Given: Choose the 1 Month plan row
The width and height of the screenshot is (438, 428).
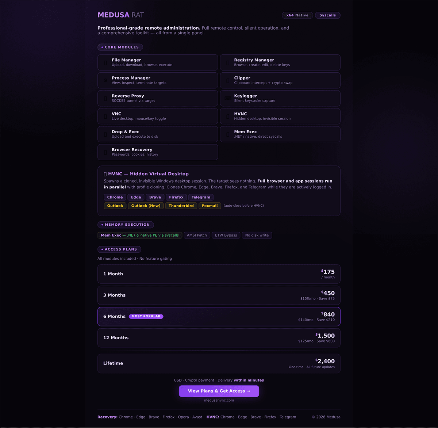Looking at the screenshot, I should tap(219, 274).
